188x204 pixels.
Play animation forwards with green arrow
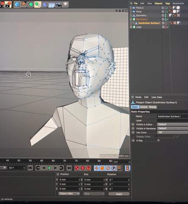50,168
